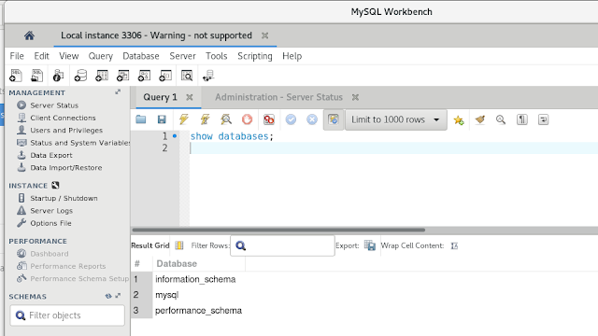The image size is (598, 336).
Task: Save the script to file
Action: click(x=162, y=119)
